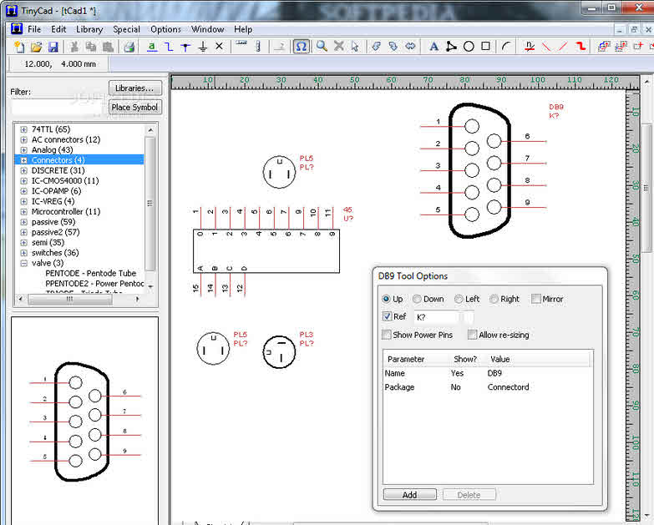Click the gray Delete X icon
654x525 pixels.
click(x=338, y=46)
